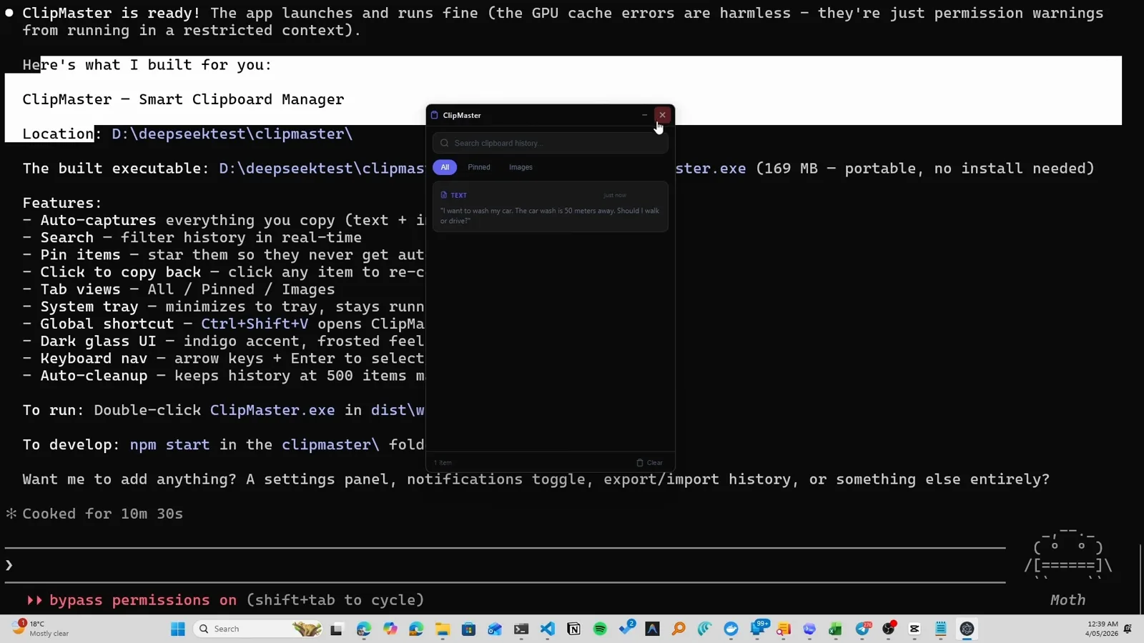Click the npm start command text
Image resolution: width=1144 pixels, height=643 pixels.
[169, 444]
